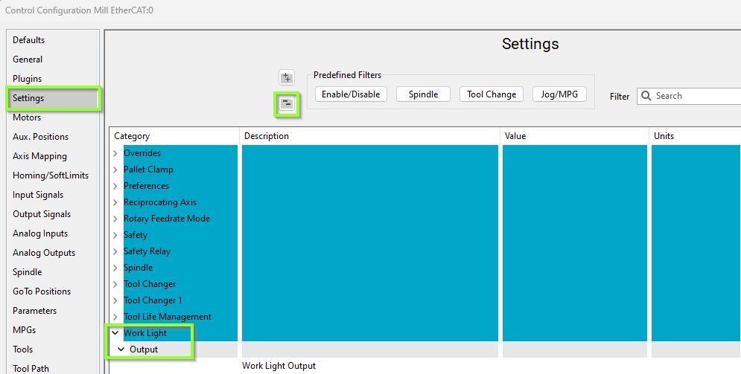Apply the Spindle predefined filter
This screenshot has height=374, width=741.
(x=423, y=94)
